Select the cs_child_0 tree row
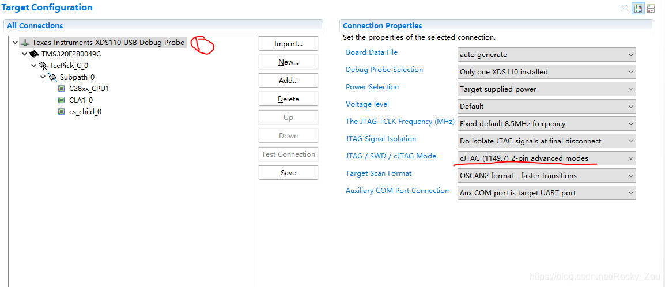The image size is (665, 287). (85, 111)
